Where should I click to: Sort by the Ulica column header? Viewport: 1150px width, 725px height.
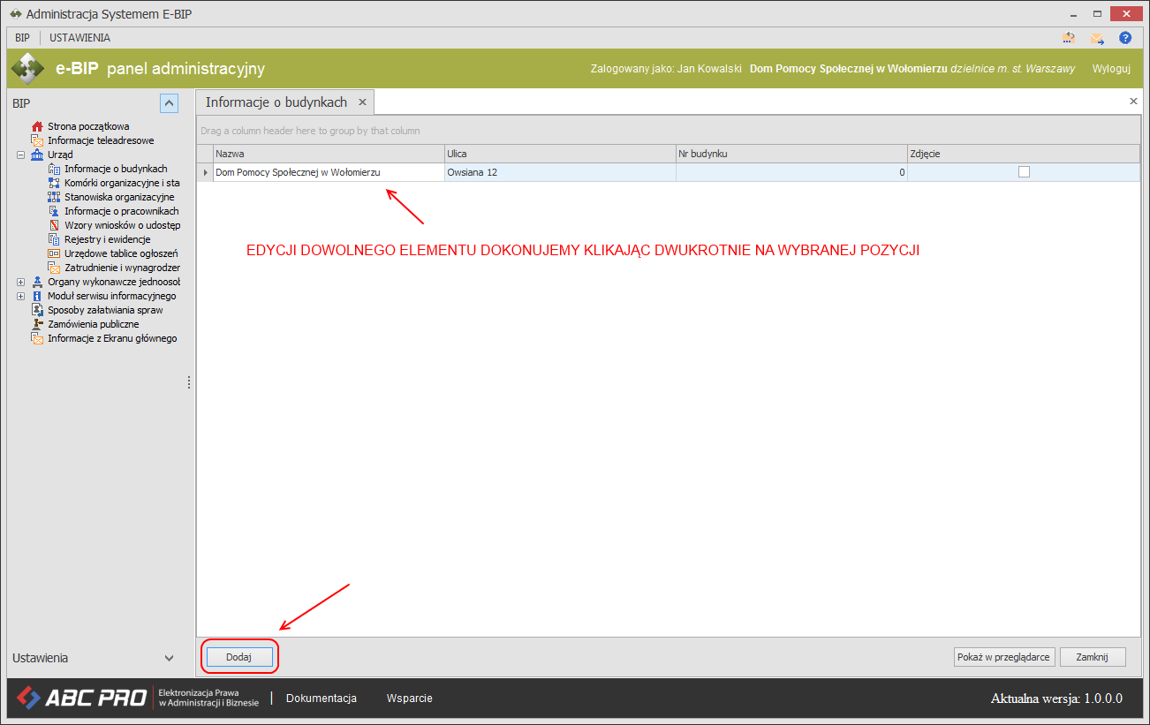560,154
